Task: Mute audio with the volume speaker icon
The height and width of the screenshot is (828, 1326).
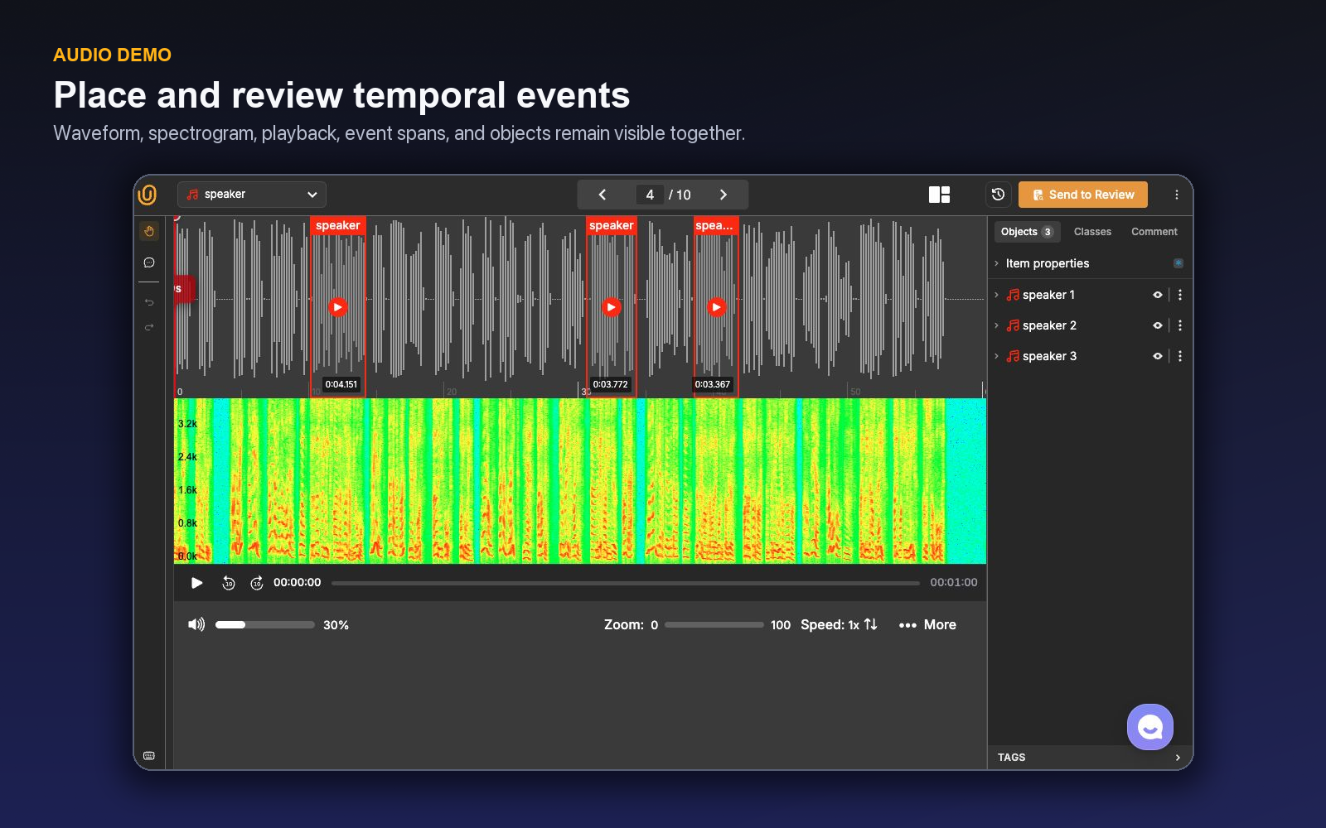Action: coord(196,624)
